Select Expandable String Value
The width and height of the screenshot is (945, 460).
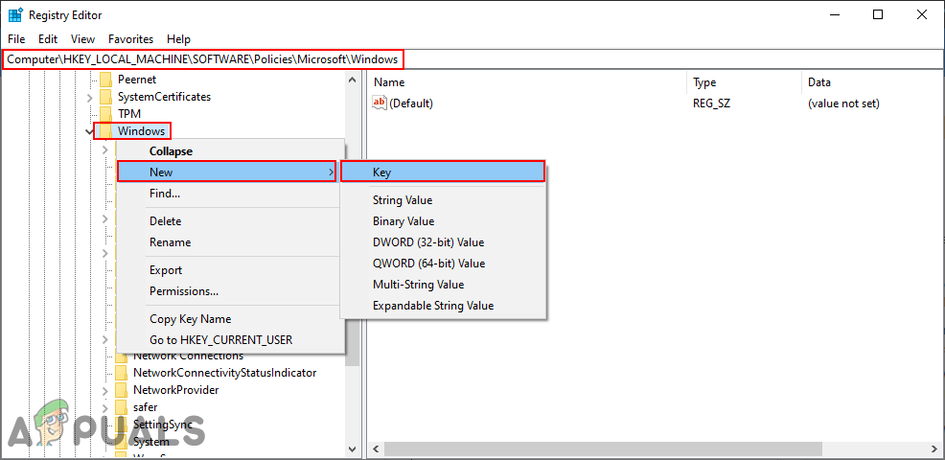pyautogui.click(x=443, y=306)
